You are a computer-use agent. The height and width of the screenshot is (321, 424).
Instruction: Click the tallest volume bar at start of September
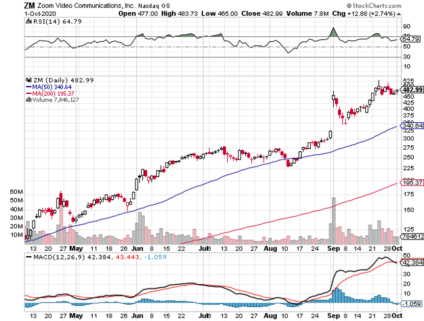pyautogui.click(x=334, y=221)
